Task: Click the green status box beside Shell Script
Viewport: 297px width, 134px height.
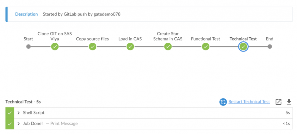Action: (10, 113)
